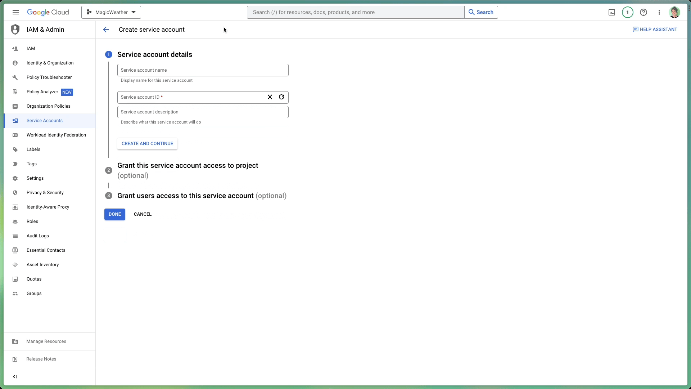Switch to the Roles section
The width and height of the screenshot is (691, 389).
click(x=32, y=221)
